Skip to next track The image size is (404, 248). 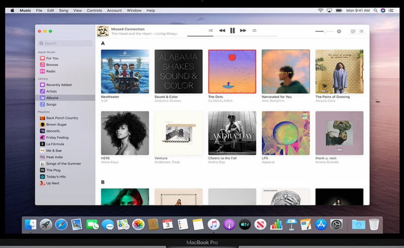coord(243,30)
